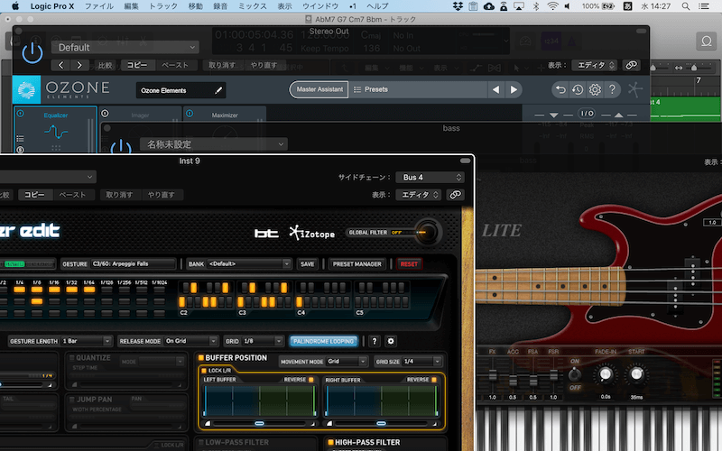Open トラック menu in menu bar
Image resolution: width=722 pixels, height=451 pixels.
[163, 6]
